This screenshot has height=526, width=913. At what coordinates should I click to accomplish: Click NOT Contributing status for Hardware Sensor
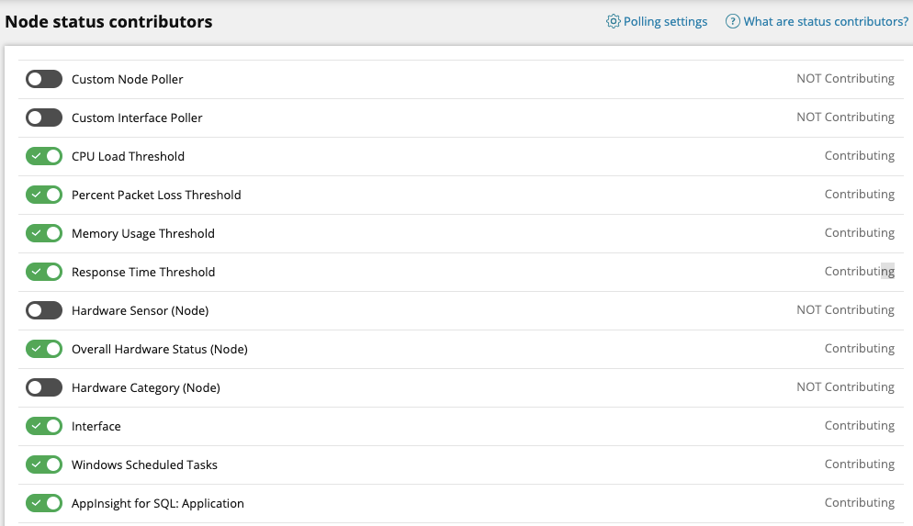click(x=845, y=310)
